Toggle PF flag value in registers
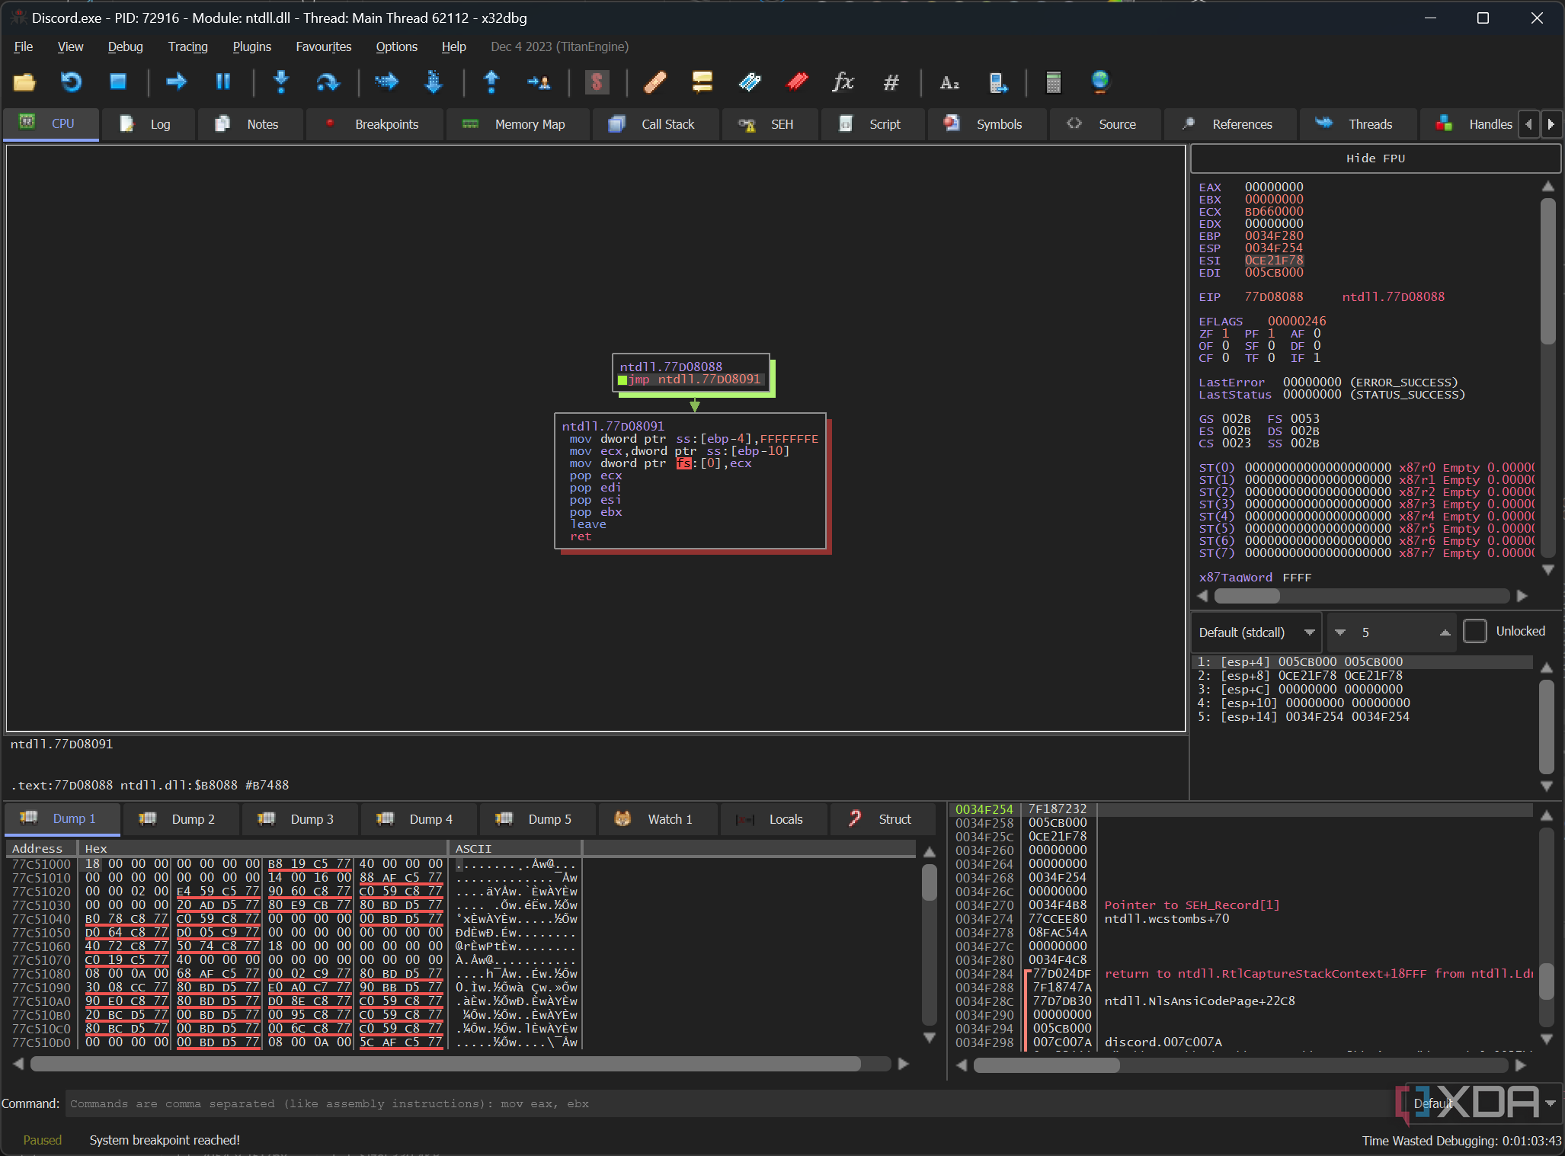 point(1271,334)
